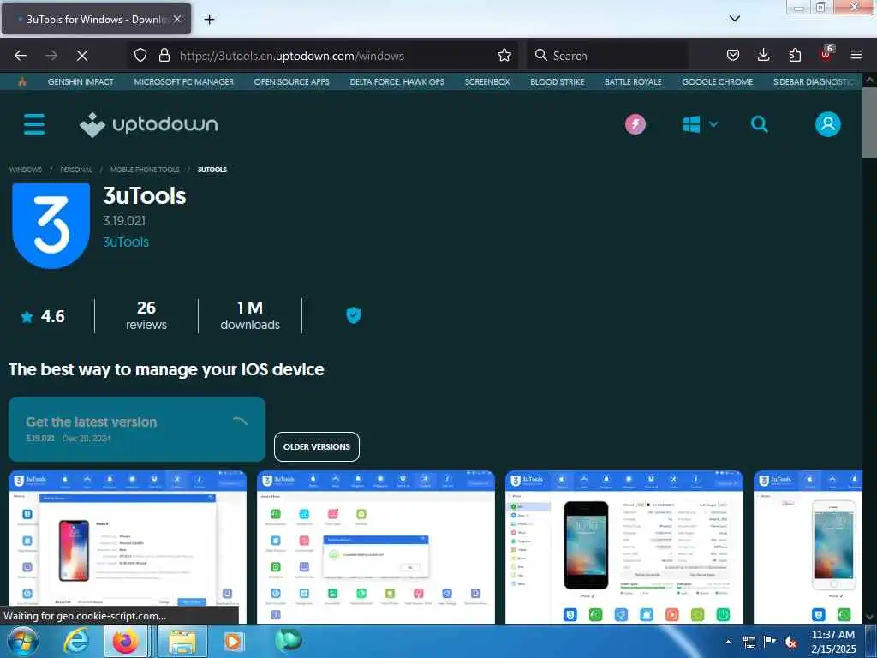Open the muted volume tray icon
The image size is (877, 658).
pyautogui.click(x=790, y=642)
